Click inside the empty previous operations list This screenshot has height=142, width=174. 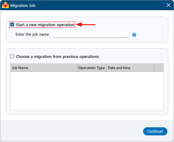click(87, 91)
